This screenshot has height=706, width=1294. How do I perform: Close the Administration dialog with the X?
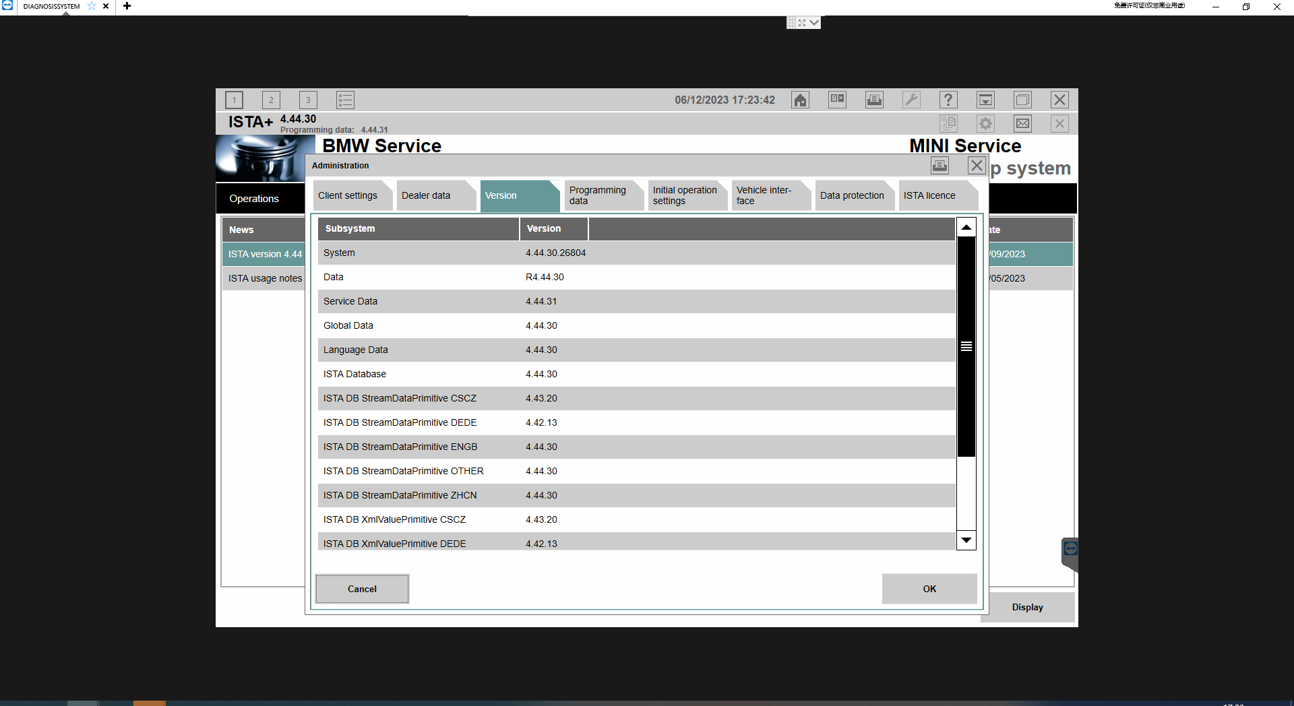click(976, 165)
